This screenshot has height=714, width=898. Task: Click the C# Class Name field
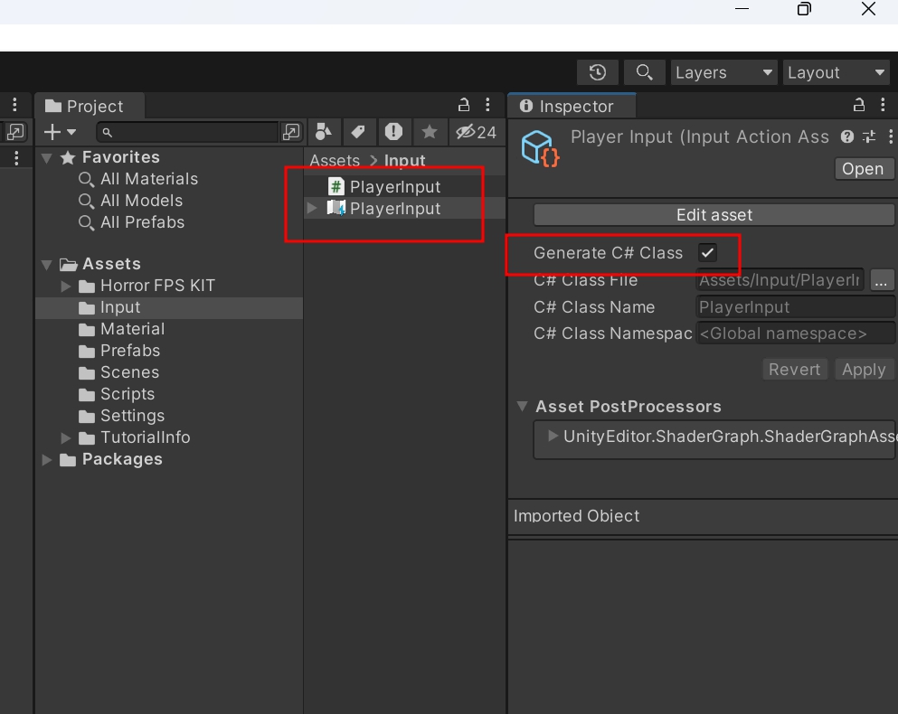click(795, 307)
